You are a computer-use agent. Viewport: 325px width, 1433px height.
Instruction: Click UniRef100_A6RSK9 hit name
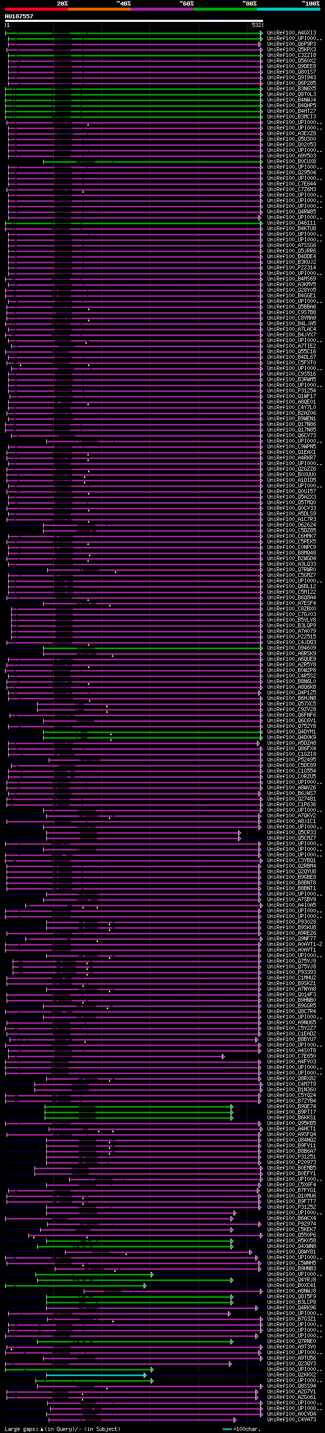(291, 654)
